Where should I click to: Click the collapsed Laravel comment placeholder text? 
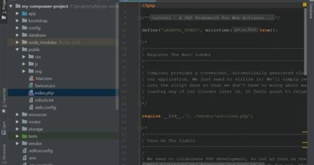pyautogui.click(x=212, y=18)
